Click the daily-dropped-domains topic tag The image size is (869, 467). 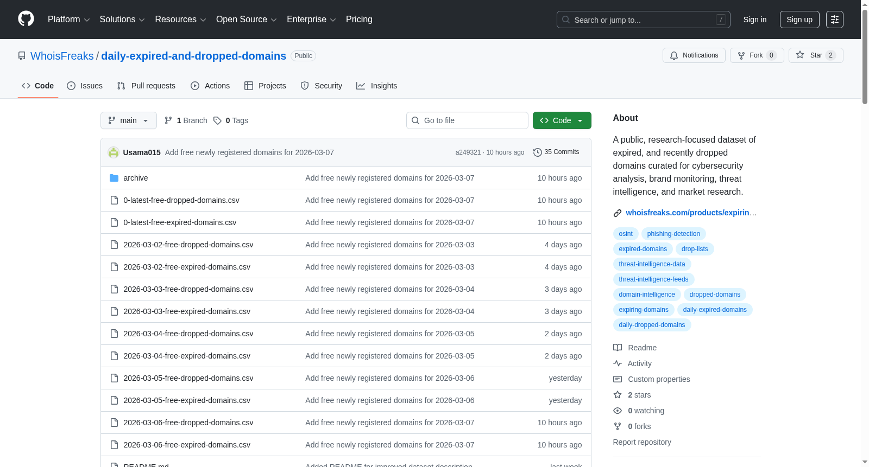point(652,325)
